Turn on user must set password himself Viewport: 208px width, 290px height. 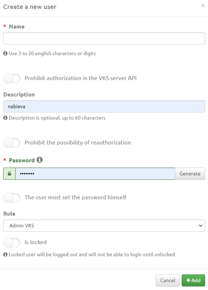[x=12, y=198]
